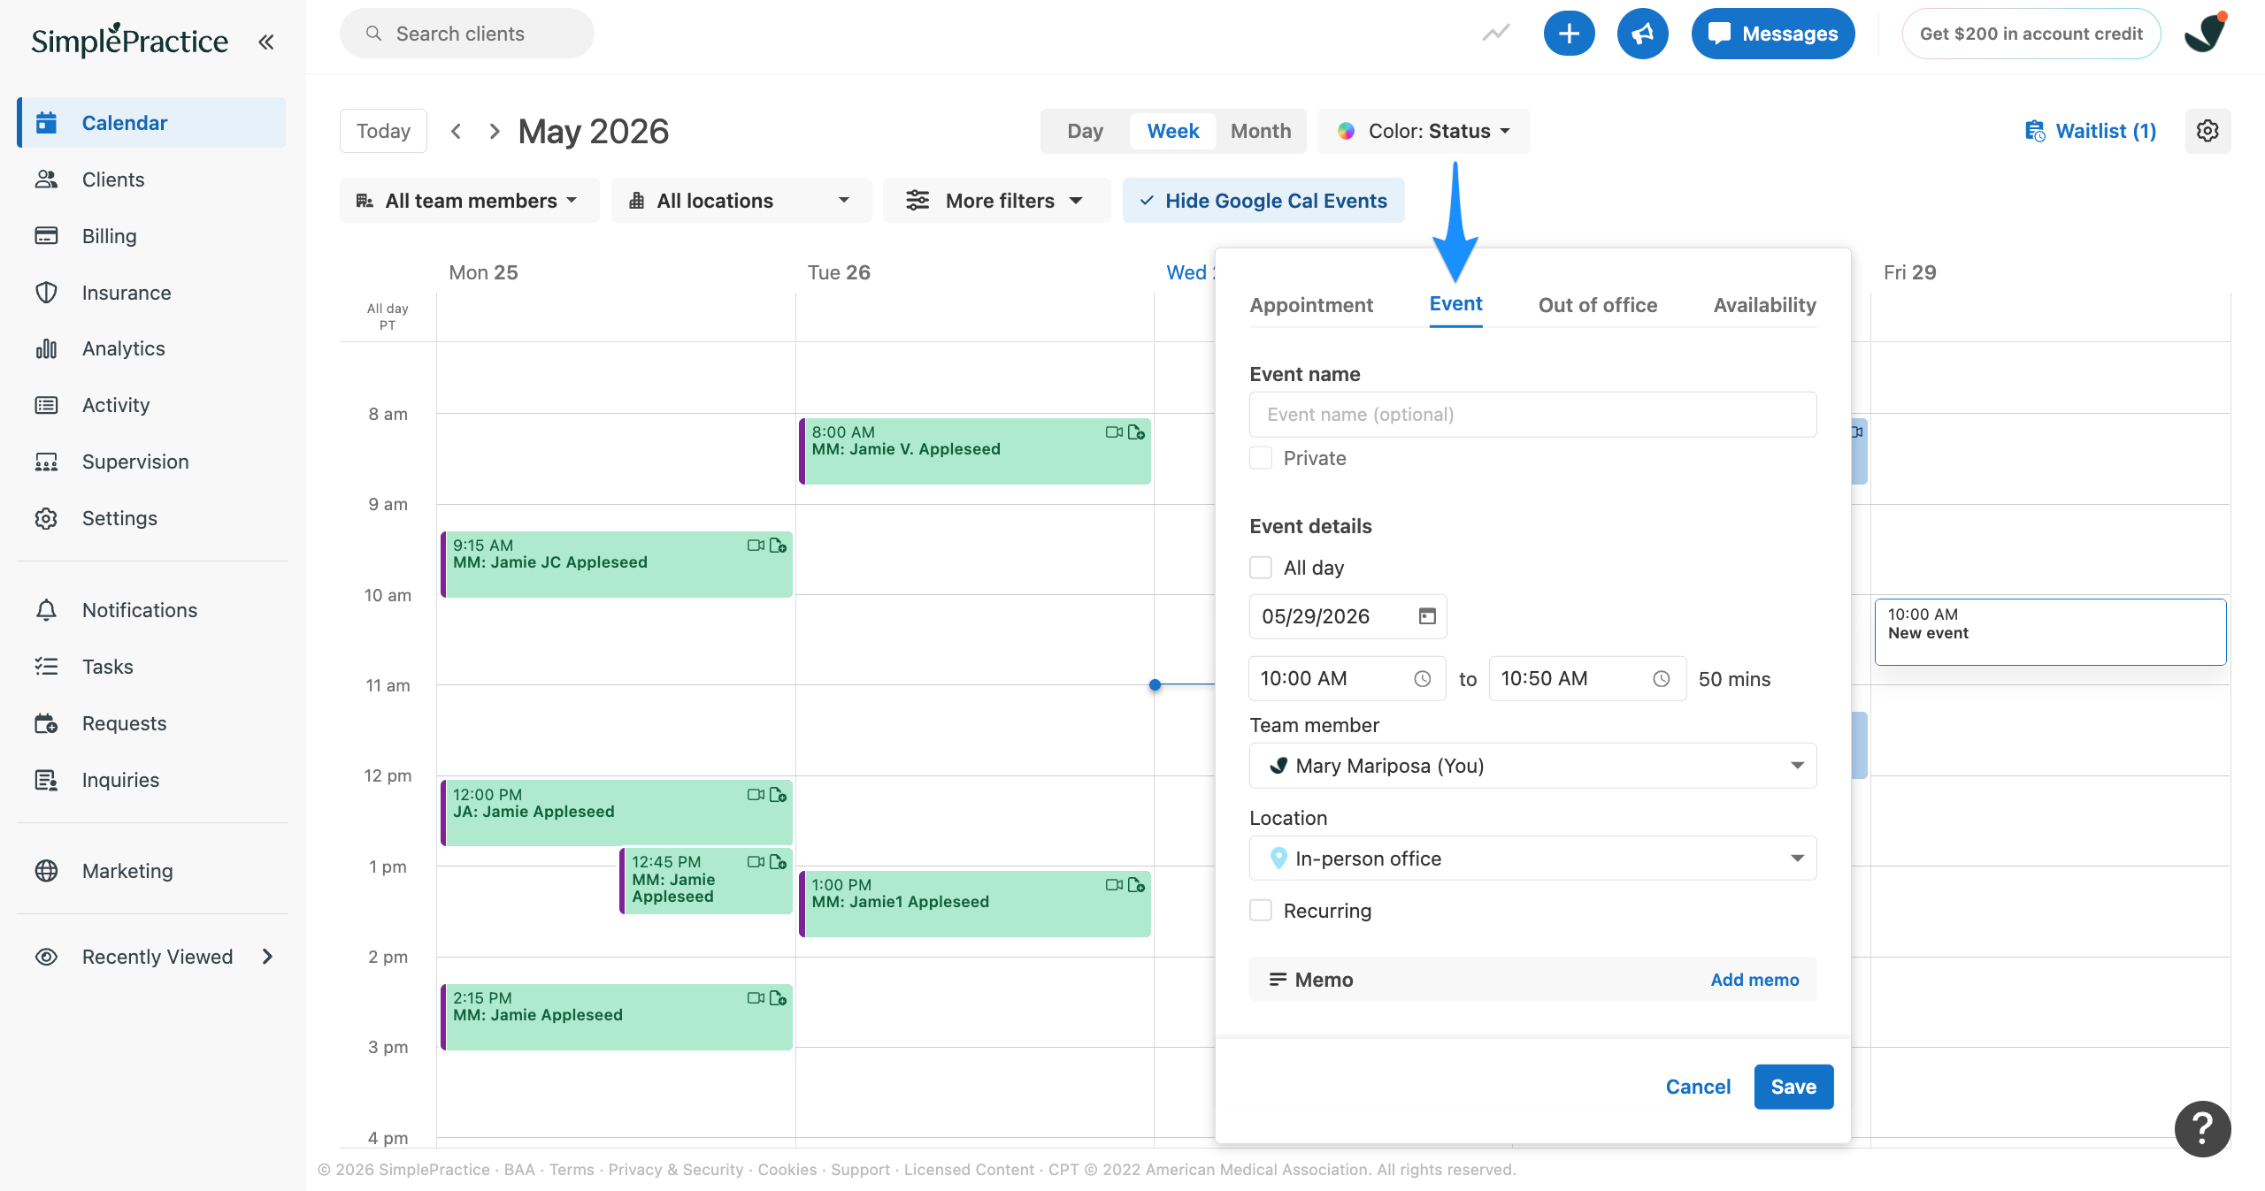Click Get $200 in account credit
2265x1191 pixels.
(x=2031, y=34)
